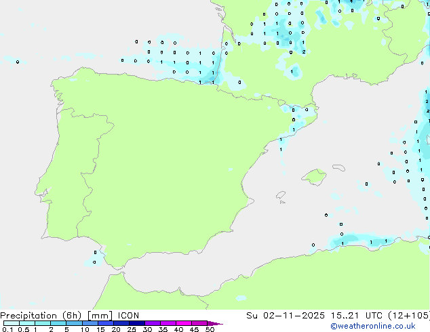Pick the legend swatch between 2 and 5
This screenshot has width=430, height=332.
[58, 323]
